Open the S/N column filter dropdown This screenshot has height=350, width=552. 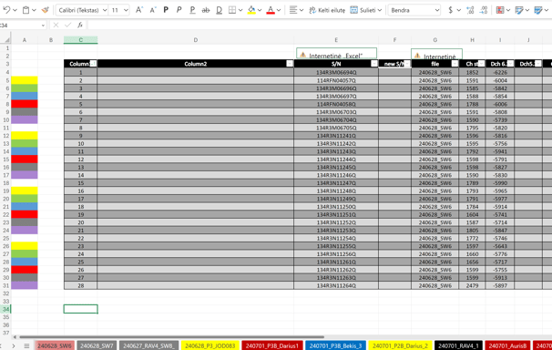[x=374, y=64]
